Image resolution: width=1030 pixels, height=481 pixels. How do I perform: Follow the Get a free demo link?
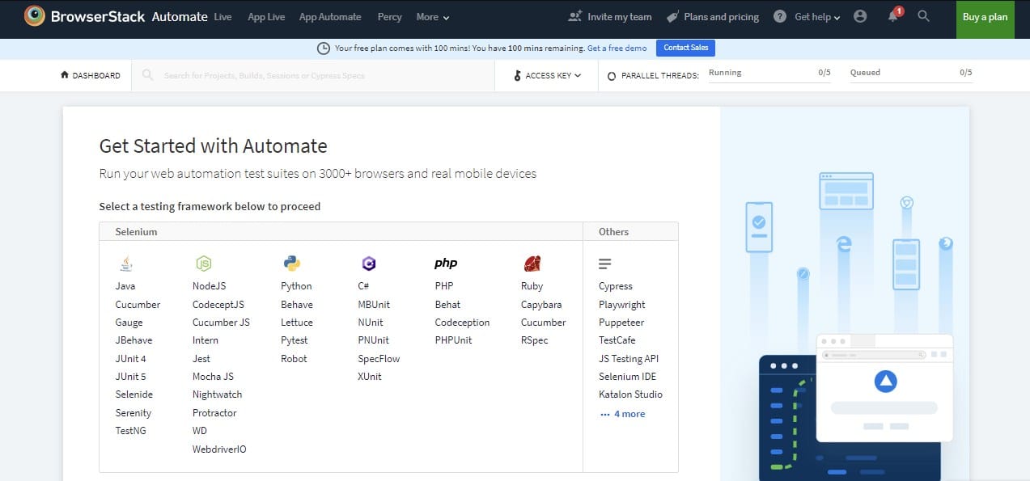(617, 48)
